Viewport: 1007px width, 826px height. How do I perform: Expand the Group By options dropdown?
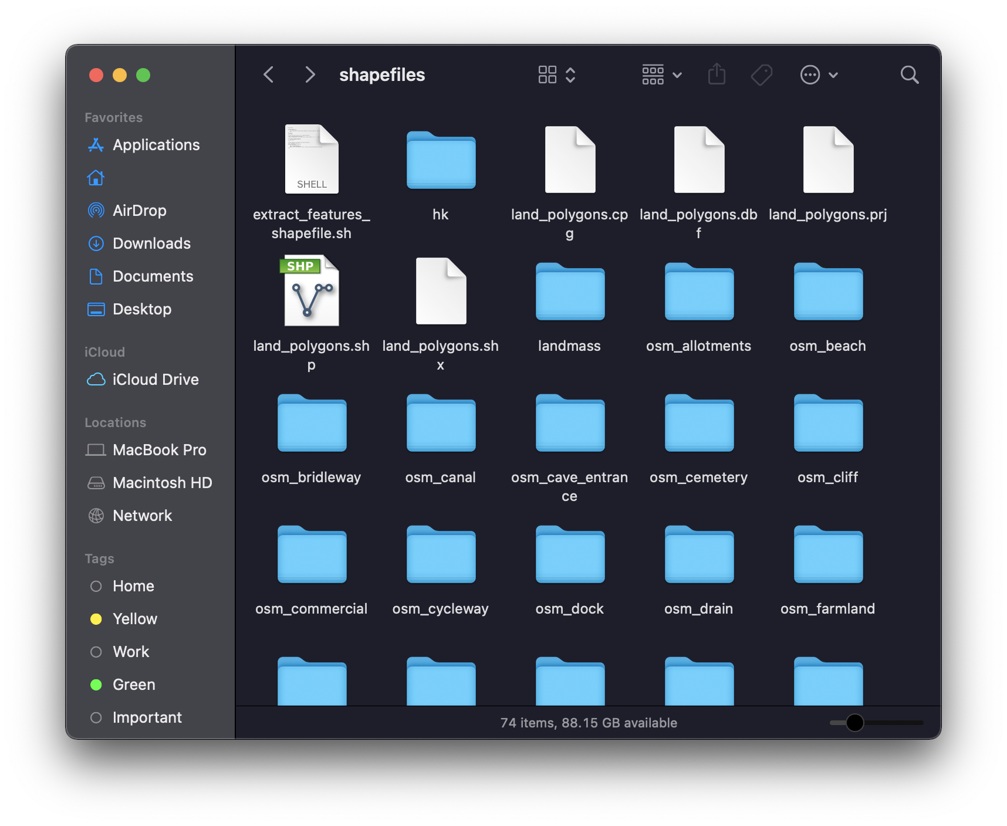coord(661,75)
